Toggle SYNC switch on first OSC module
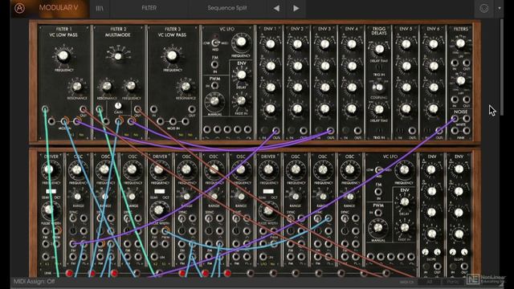This screenshot has width=514, height=289. tap(73, 218)
